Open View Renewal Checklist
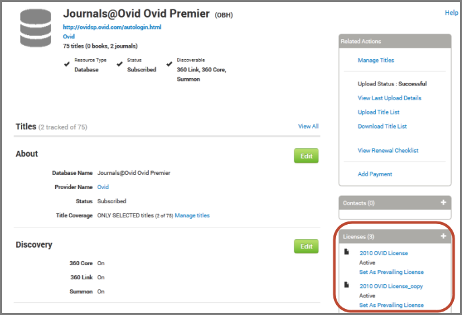The width and height of the screenshot is (462, 315). (388, 151)
